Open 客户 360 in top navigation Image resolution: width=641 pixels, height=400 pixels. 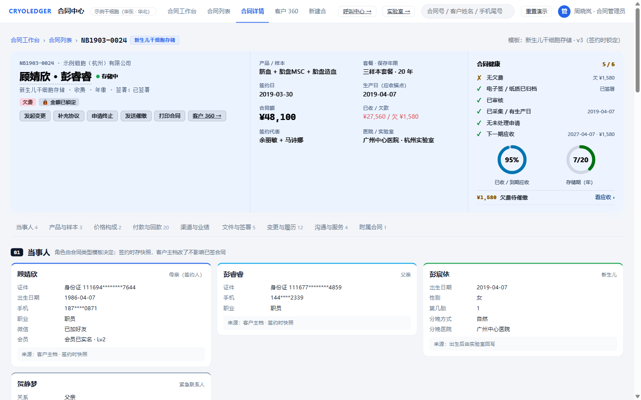[x=286, y=11]
